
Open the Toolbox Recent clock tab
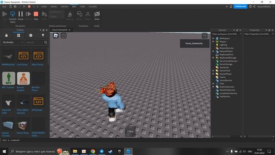[x=31, y=35]
